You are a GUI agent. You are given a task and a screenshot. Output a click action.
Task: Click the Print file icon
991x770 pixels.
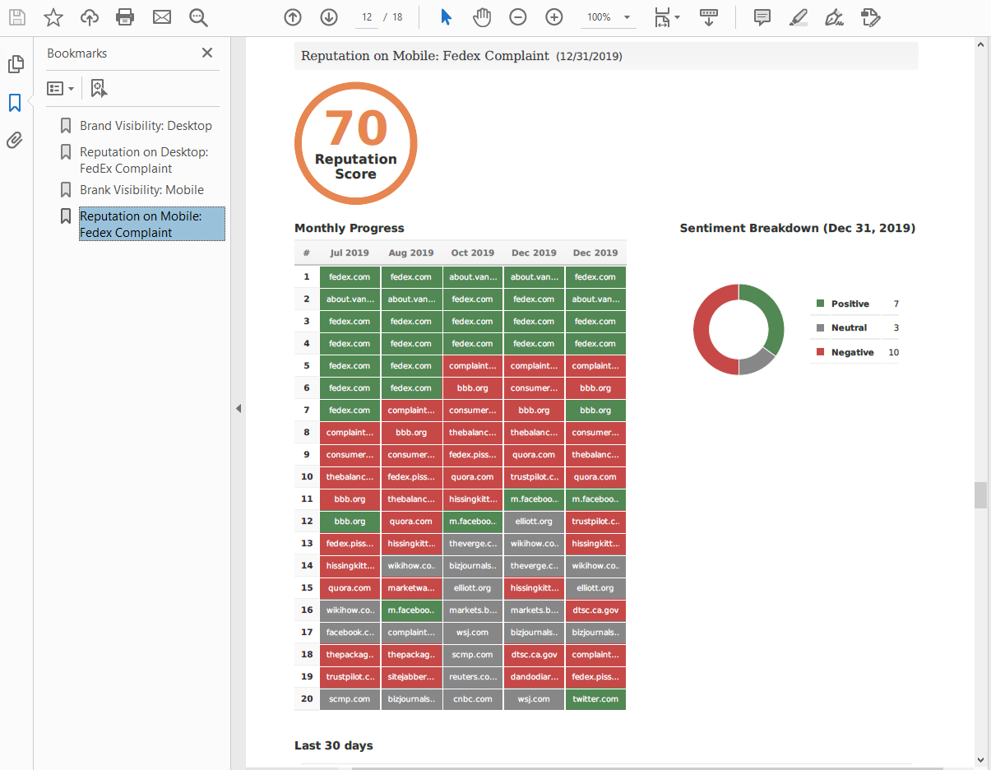[x=125, y=16]
